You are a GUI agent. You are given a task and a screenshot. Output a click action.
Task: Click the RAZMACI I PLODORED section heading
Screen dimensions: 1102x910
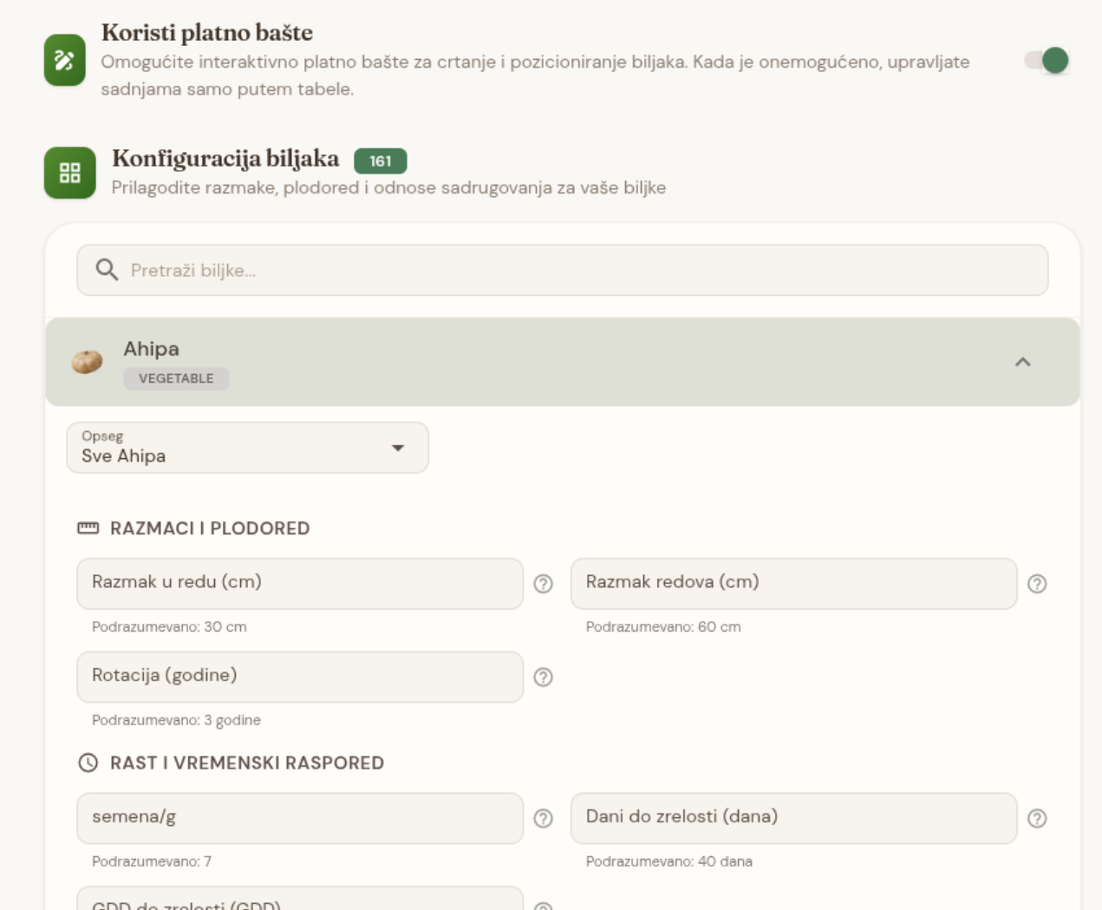click(210, 528)
